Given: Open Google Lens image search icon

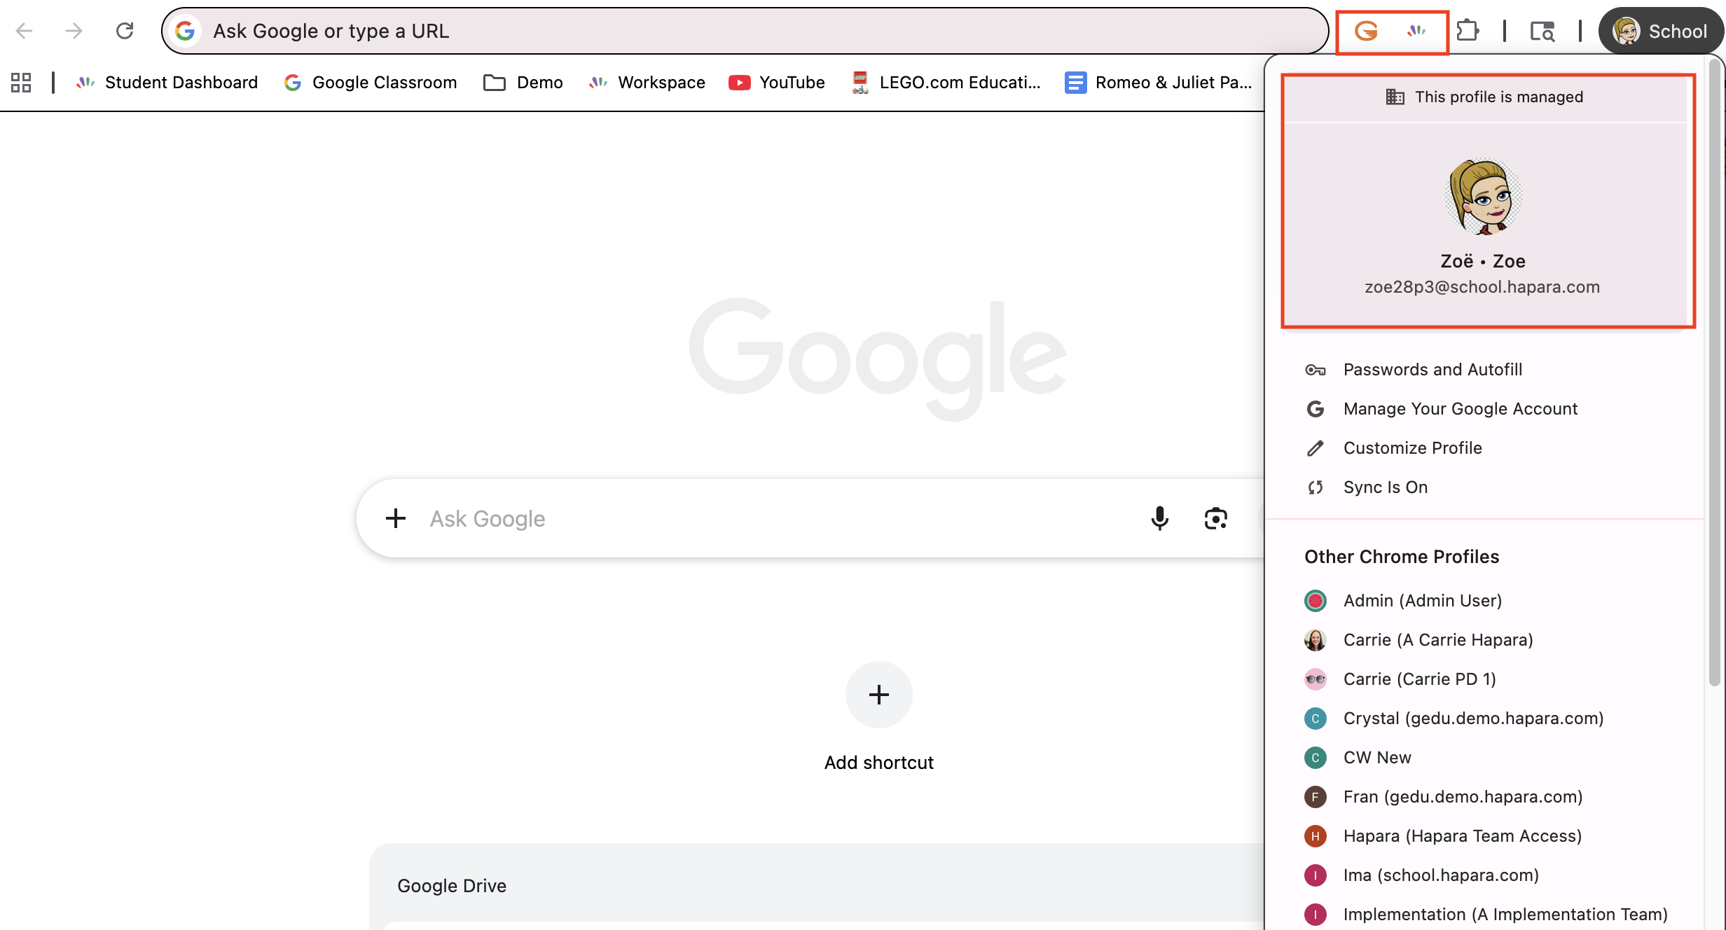Looking at the screenshot, I should [x=1216, y=518].
